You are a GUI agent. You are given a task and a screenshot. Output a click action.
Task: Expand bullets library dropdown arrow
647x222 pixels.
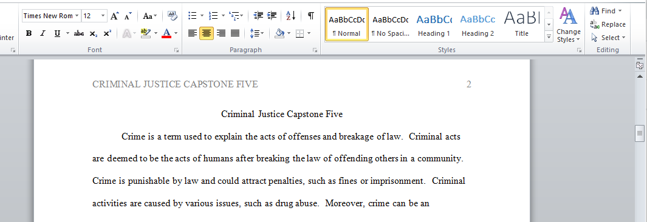[x=202, y=16]
